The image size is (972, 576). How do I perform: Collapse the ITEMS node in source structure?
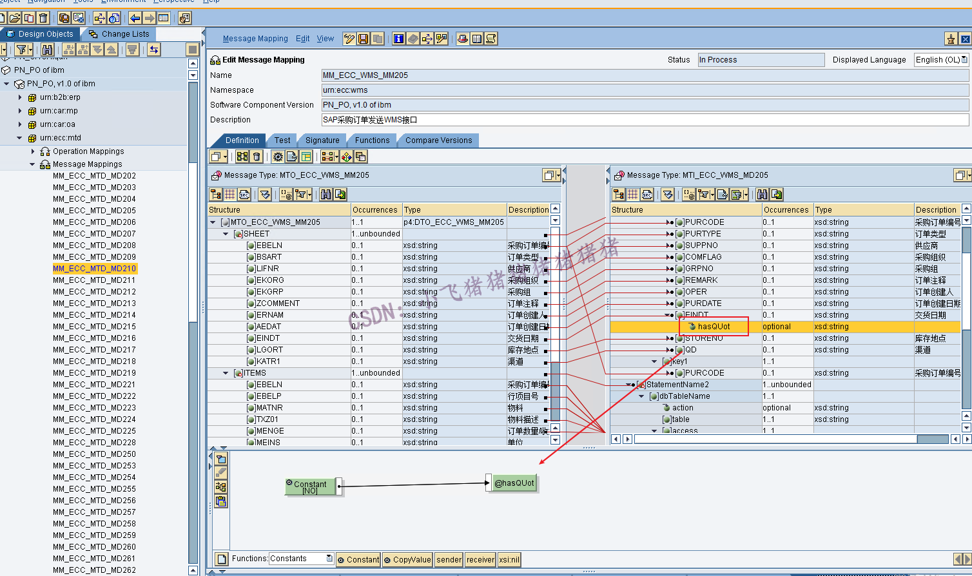(x=224, y=372)
